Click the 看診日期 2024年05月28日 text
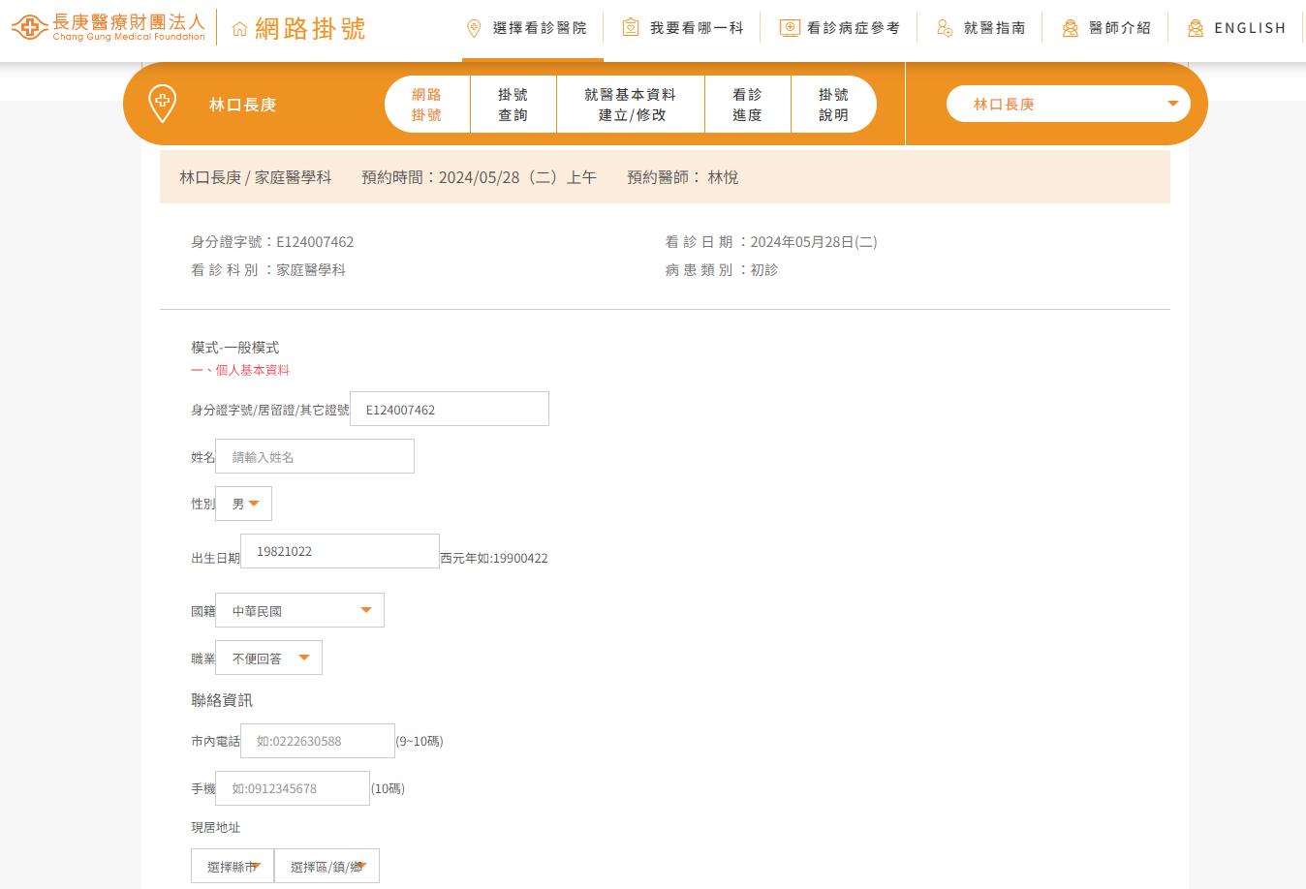The width and height of the screenshot is (1306, 889). pyautogui.click(x=771, y=242)
